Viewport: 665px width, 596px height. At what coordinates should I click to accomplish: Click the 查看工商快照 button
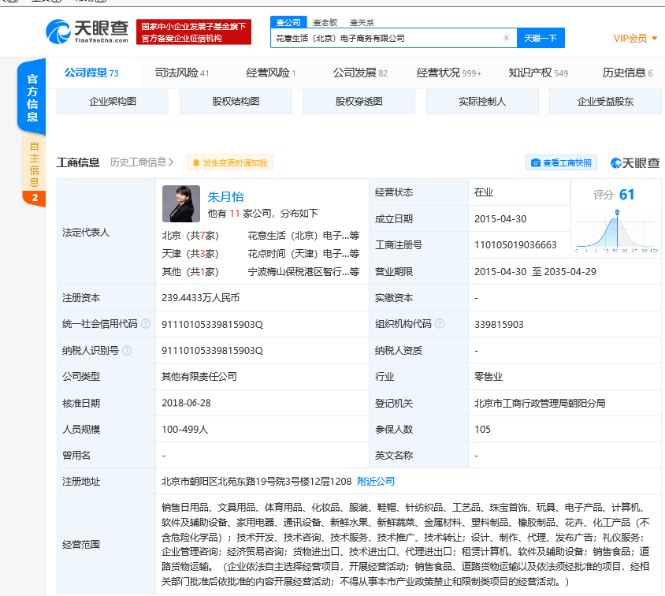[x=562, y=162]
